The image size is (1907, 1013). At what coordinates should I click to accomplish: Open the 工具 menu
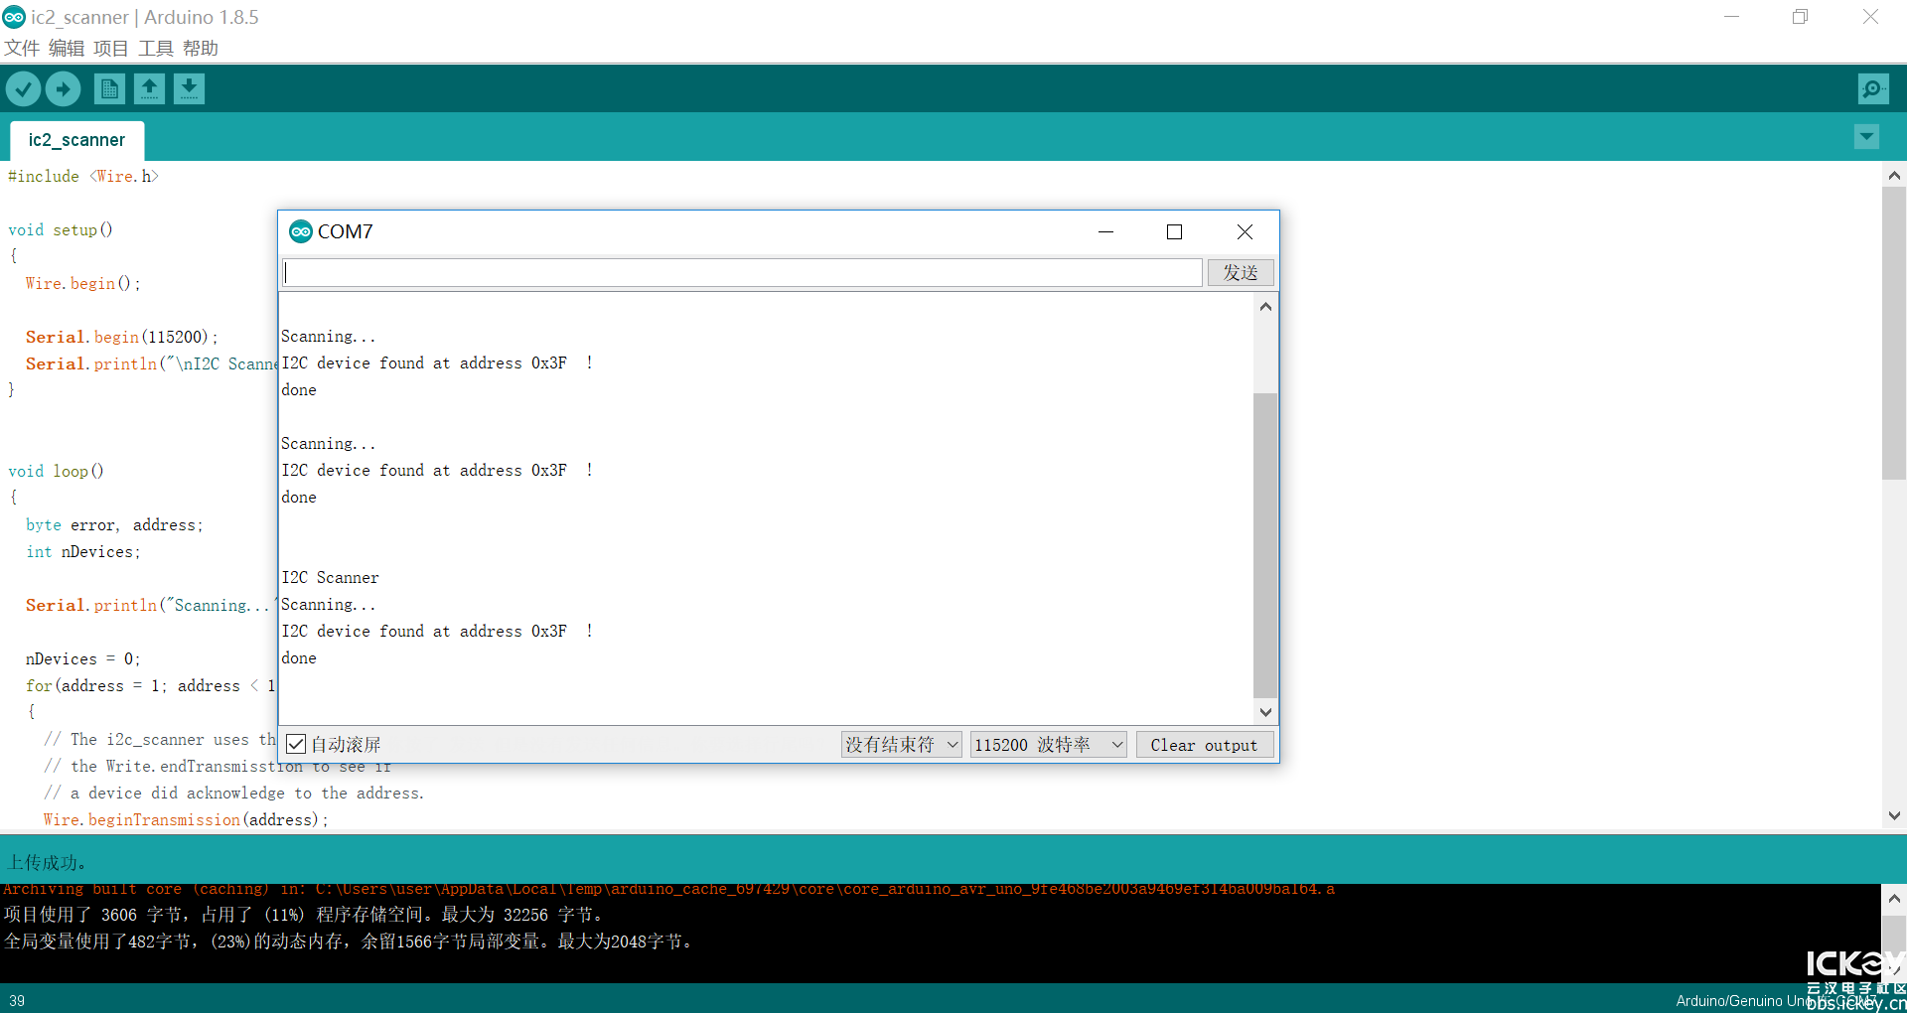pos(156,48)
